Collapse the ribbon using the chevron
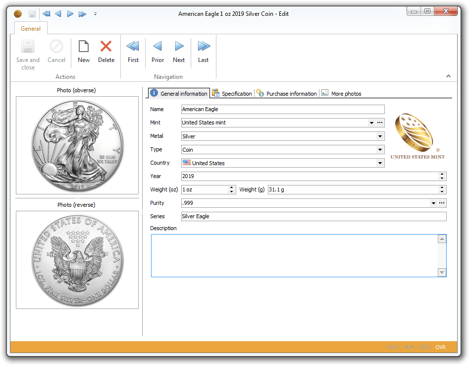The width and height of the screenshot is (470, 366). 448,76
